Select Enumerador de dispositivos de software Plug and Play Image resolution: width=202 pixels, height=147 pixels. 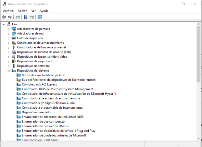[x=59, y=131]
